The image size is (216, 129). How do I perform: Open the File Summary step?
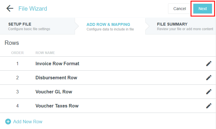click(x=181, y=26)
